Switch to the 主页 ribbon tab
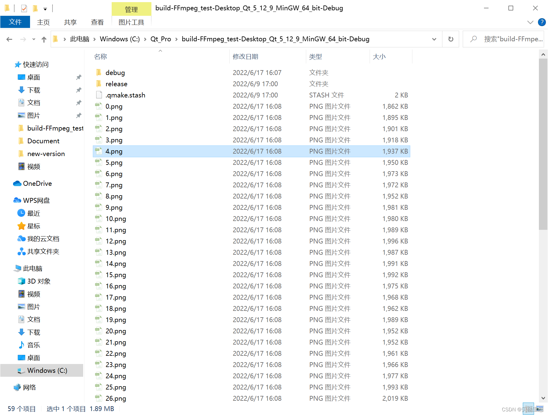 click(x=43, y=22)
